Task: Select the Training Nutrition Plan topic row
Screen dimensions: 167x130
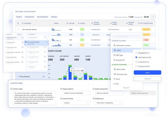Action: pos(14,48)
